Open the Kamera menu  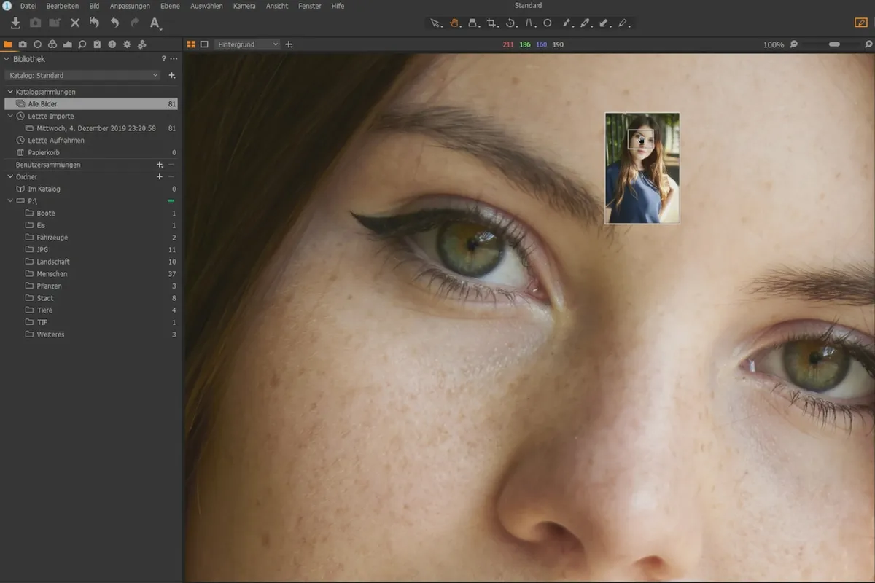pyautogui.click(x=244, y=6)
